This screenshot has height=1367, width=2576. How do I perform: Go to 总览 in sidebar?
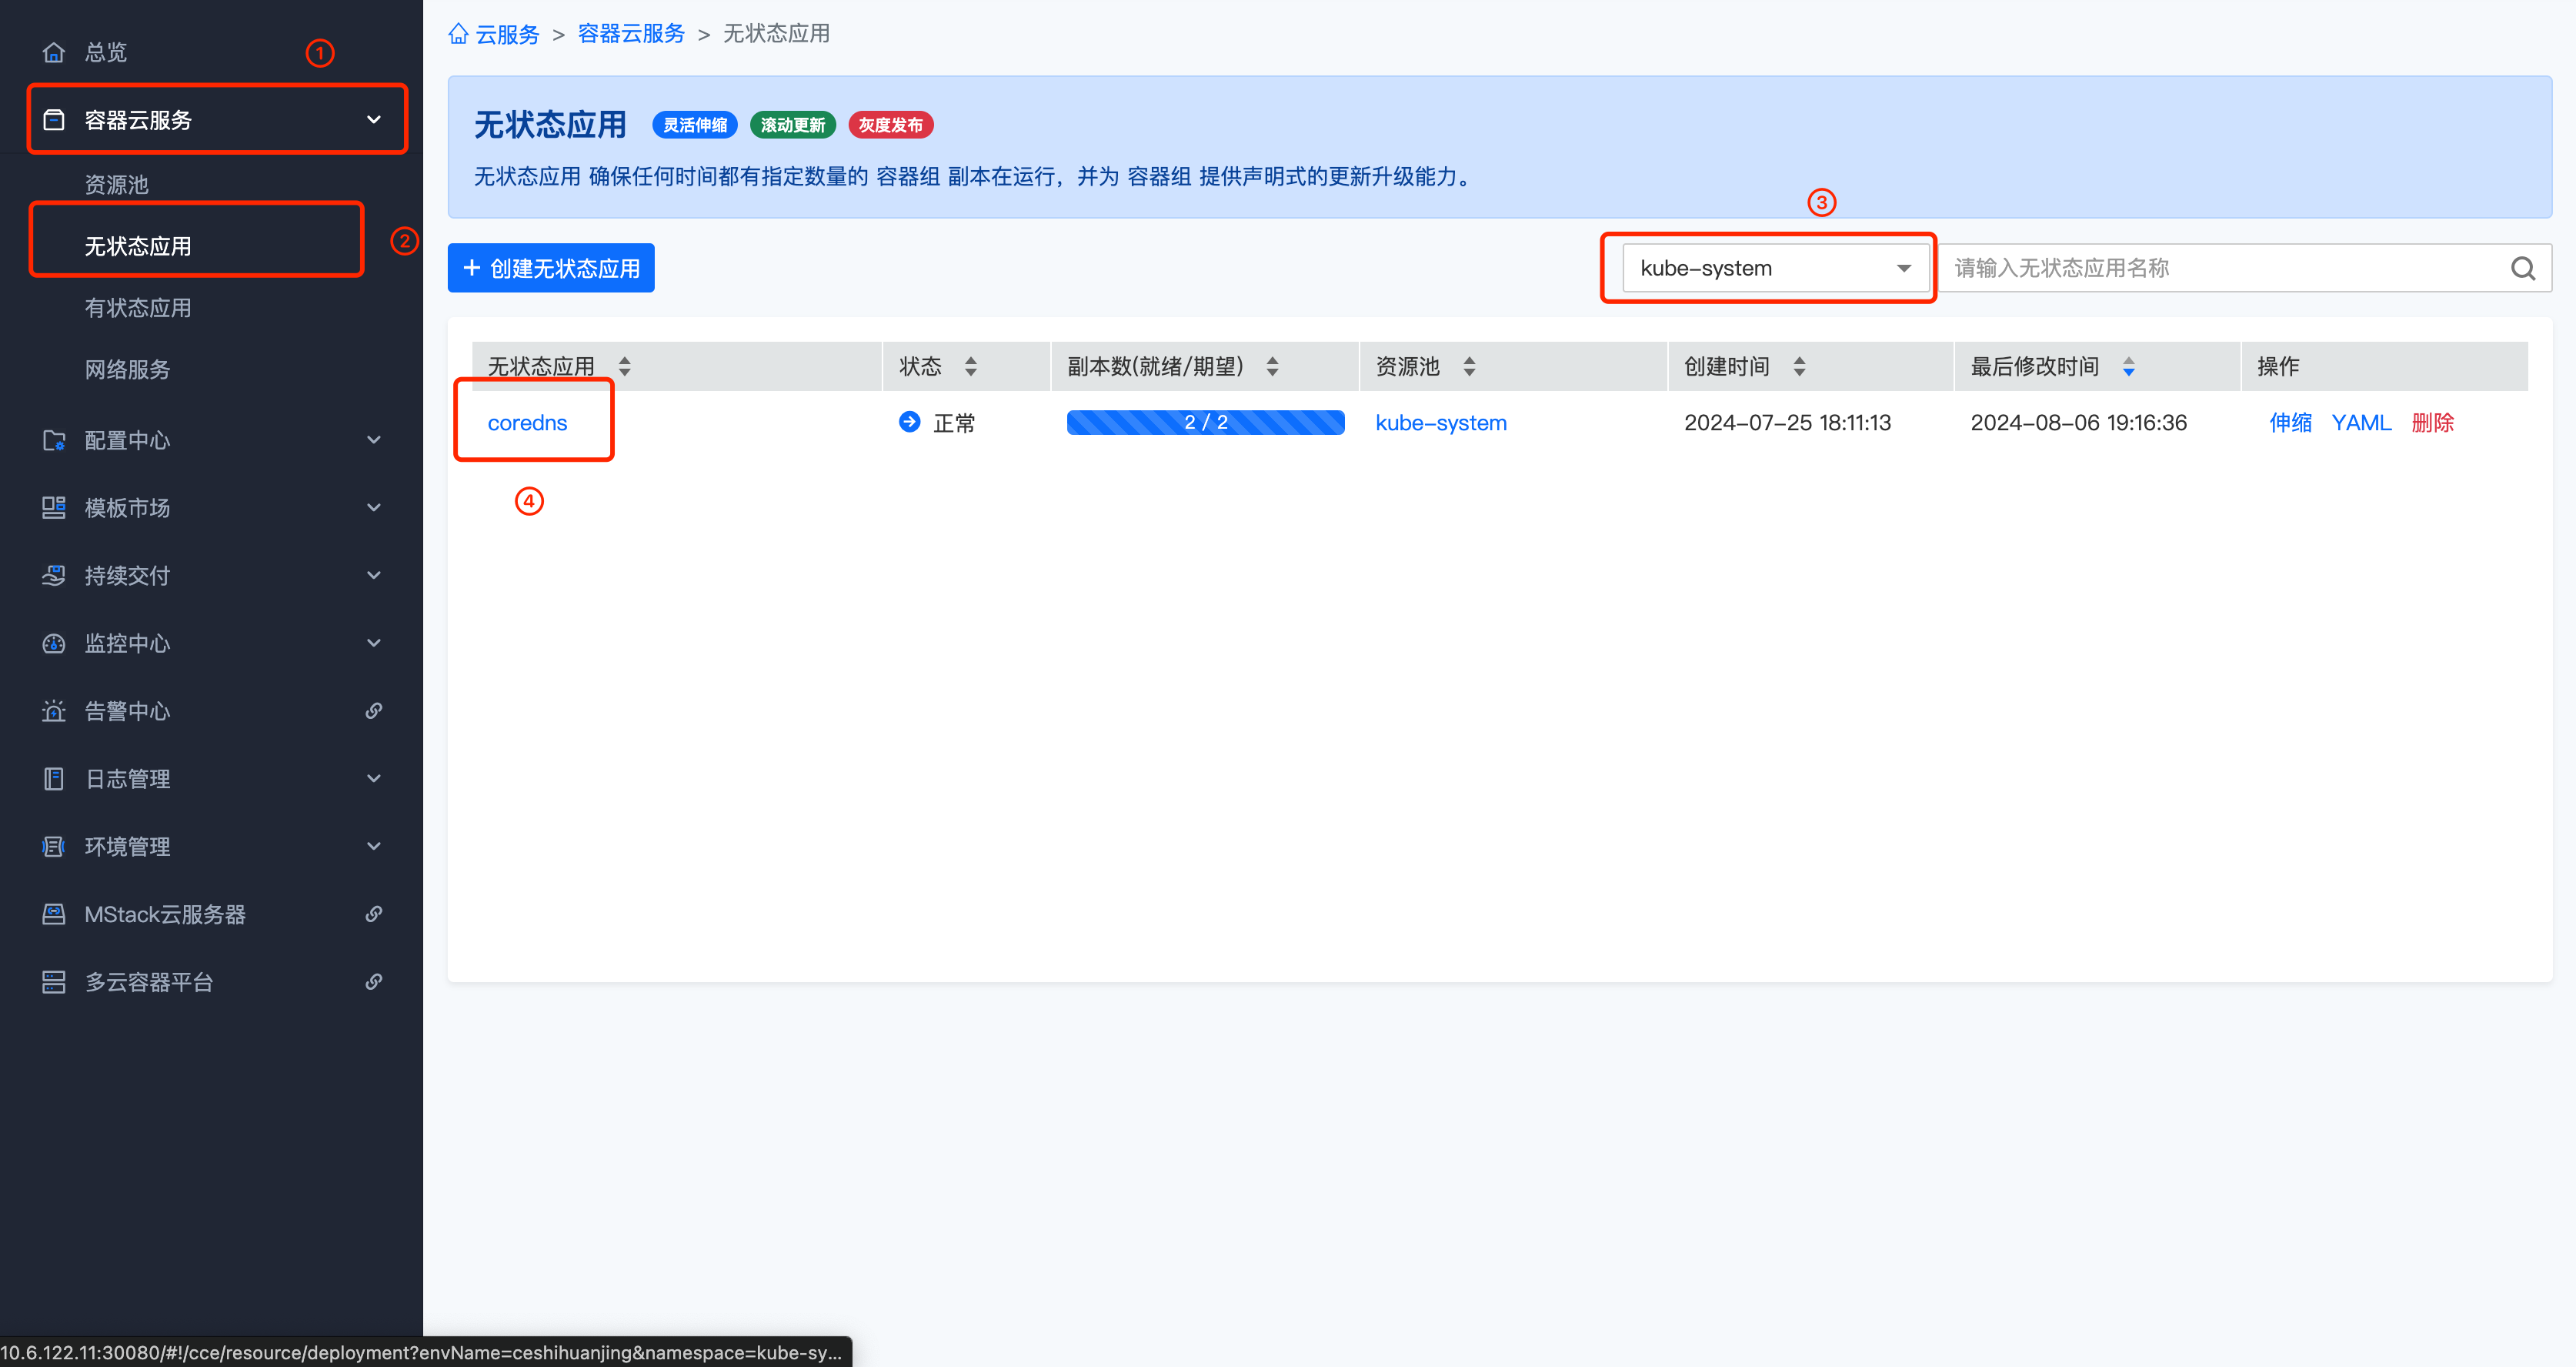[106, 52]
